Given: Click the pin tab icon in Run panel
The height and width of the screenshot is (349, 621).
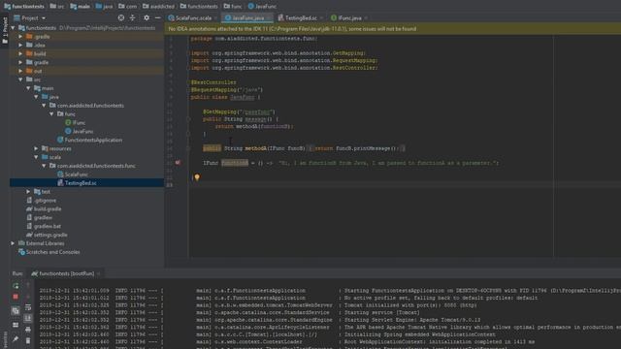Looking at the screenshot, I should click(x=16, y=339).
